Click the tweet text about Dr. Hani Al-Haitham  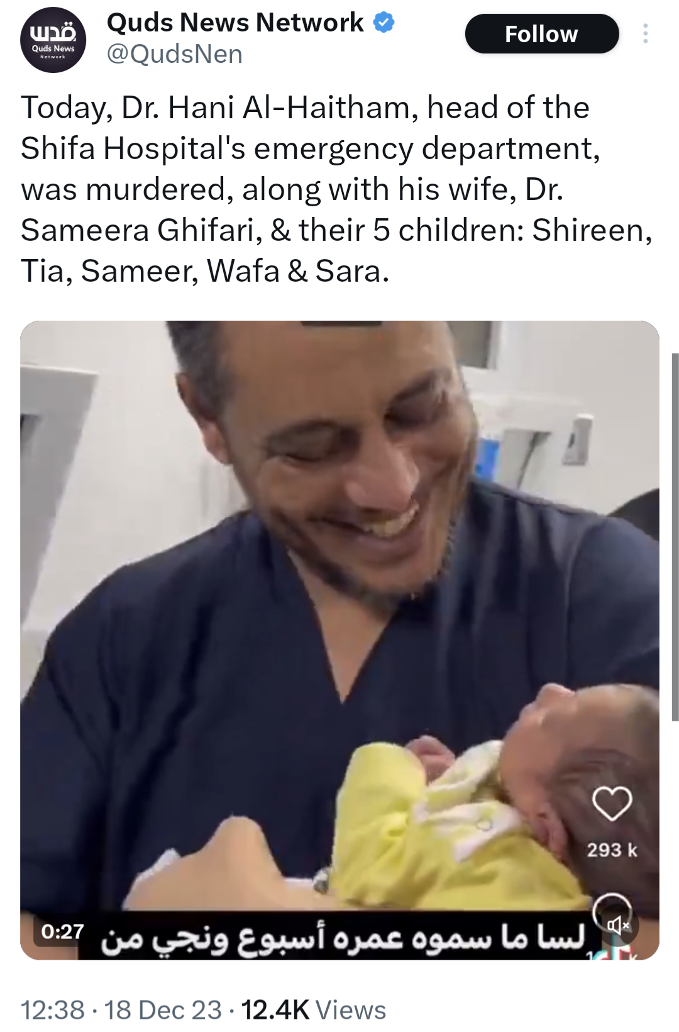pos(336,189)
